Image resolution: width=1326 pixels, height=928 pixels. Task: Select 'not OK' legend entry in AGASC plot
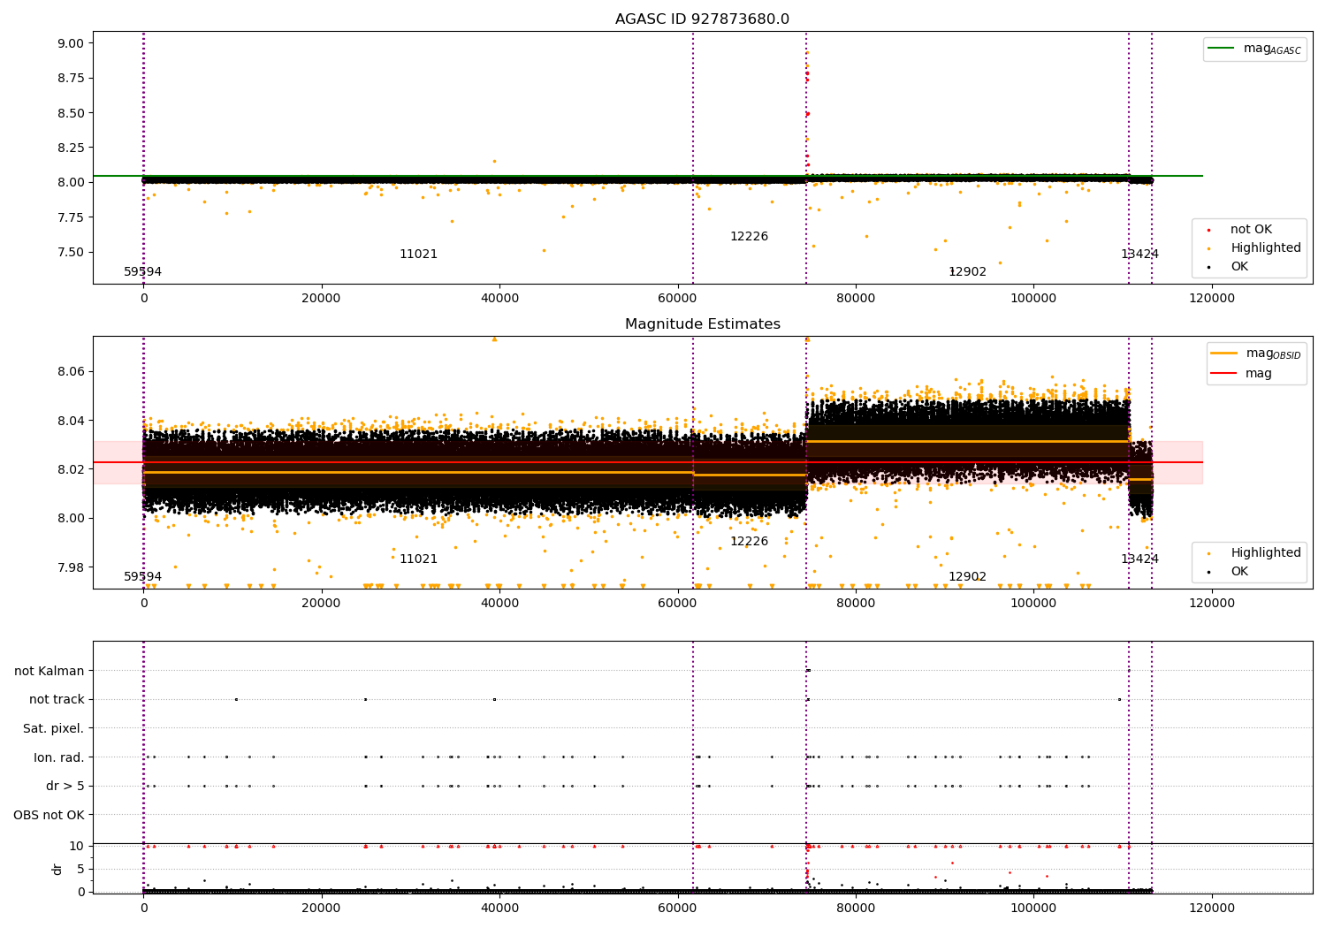(x=1251, y=230)
